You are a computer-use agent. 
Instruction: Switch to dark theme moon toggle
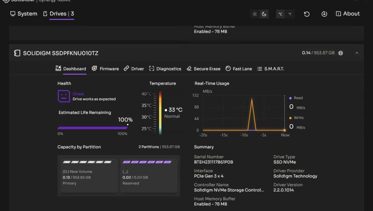(264, 14)
